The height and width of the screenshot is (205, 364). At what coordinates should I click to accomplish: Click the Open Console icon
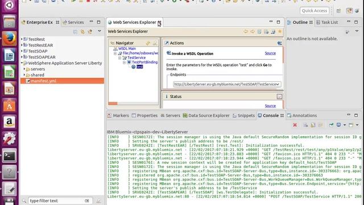pyautogui.click(x=351, y=125)
